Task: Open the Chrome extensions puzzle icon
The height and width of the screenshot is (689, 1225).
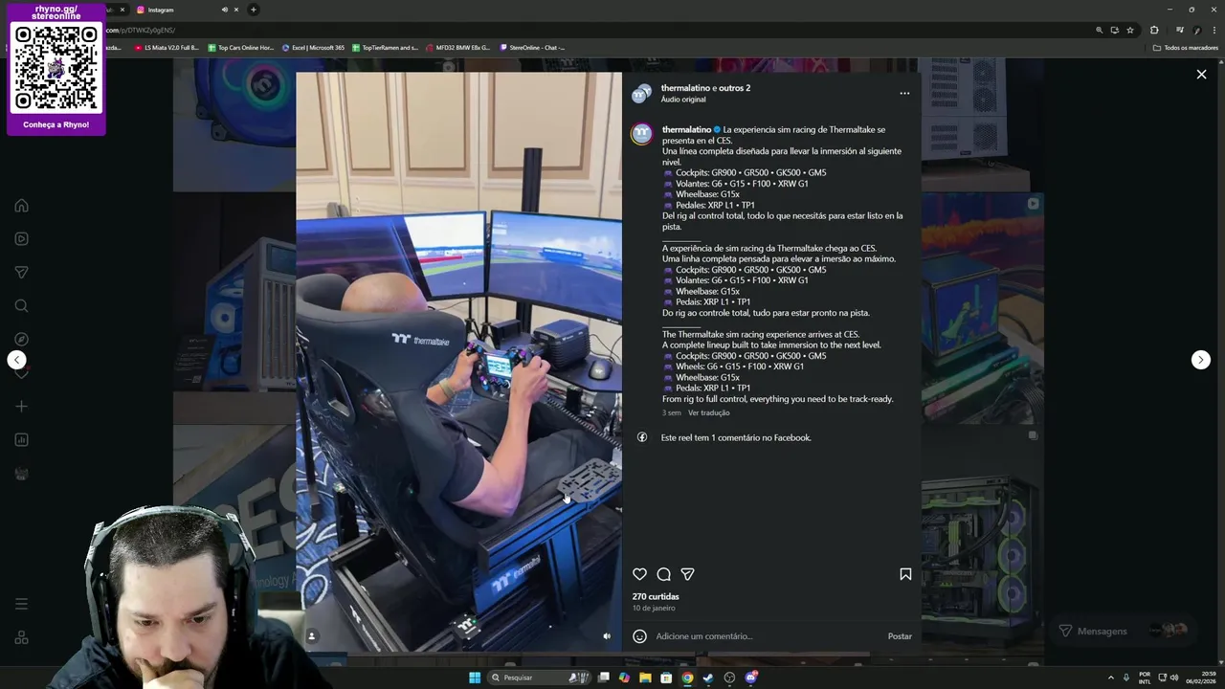Action: pos(1153,30)
